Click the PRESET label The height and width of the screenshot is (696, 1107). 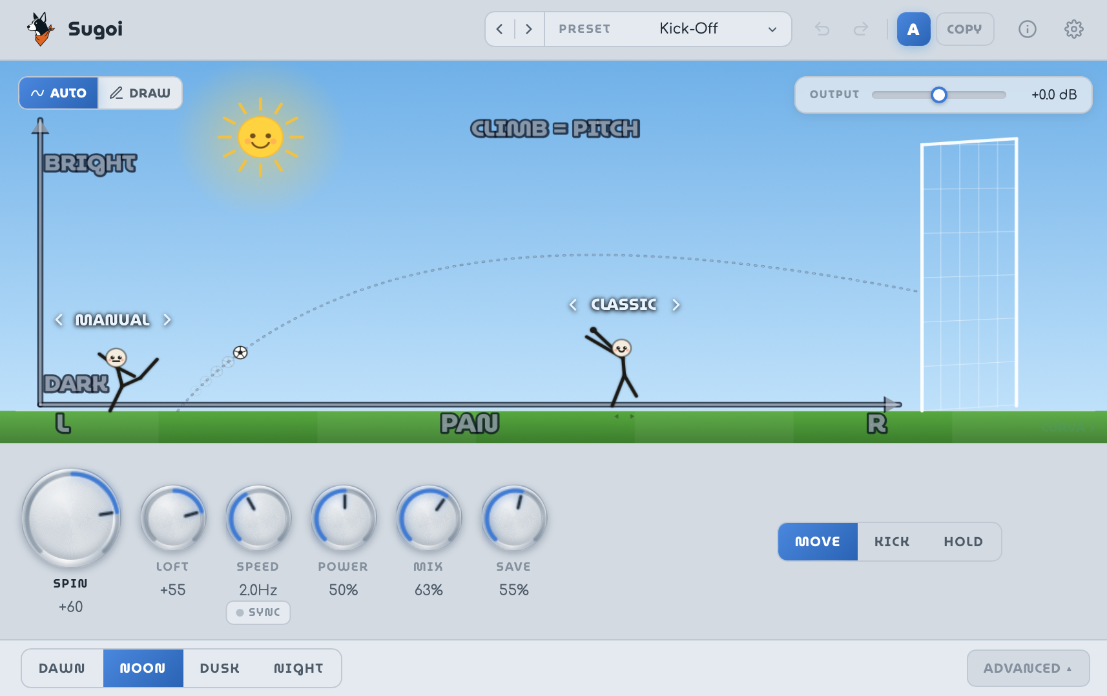(x=585, y=29)
